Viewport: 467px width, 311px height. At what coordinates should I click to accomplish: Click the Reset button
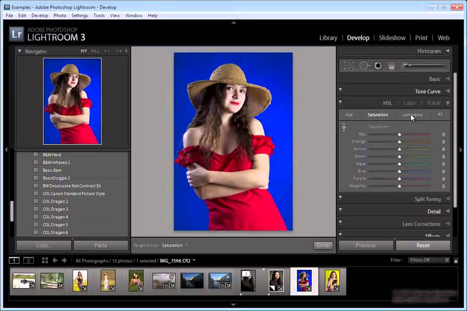423,245
